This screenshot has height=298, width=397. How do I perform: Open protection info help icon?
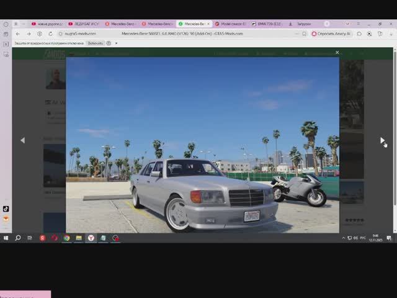[109, 43]
